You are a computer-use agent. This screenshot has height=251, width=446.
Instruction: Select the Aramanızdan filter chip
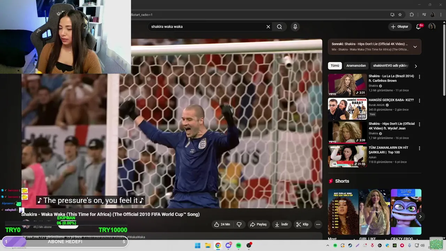point(356,66)
